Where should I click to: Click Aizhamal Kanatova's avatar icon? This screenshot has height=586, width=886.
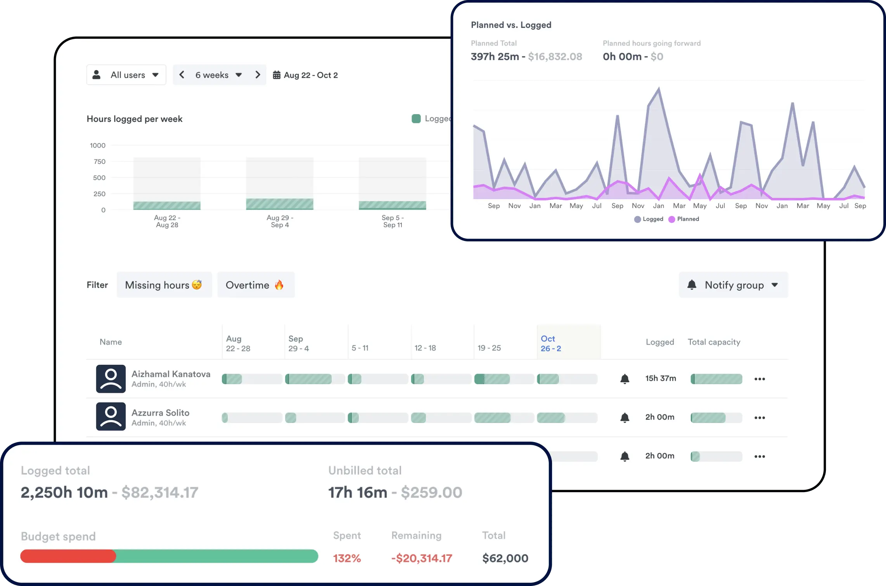tap(111, 379)
